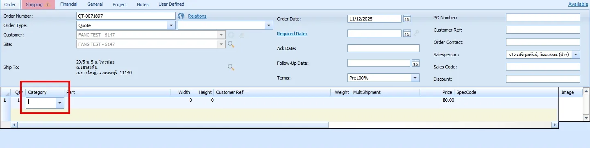Click the Follow-Up Date input field
Screen dimensions: 590x148
379,63
